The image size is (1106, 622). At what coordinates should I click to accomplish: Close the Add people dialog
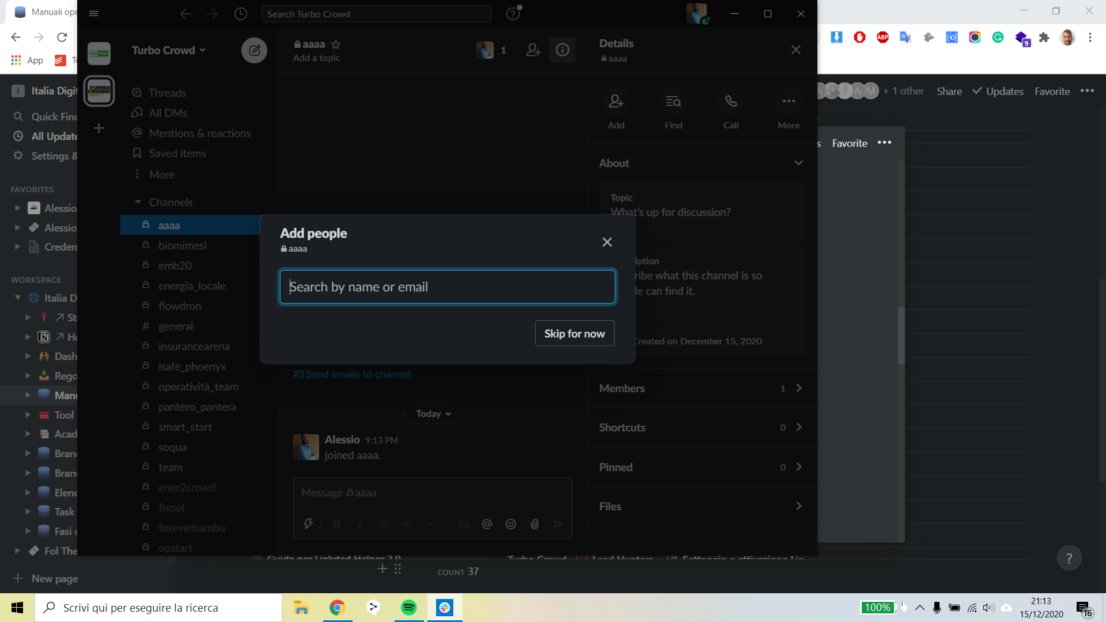[x=607, y=242]
